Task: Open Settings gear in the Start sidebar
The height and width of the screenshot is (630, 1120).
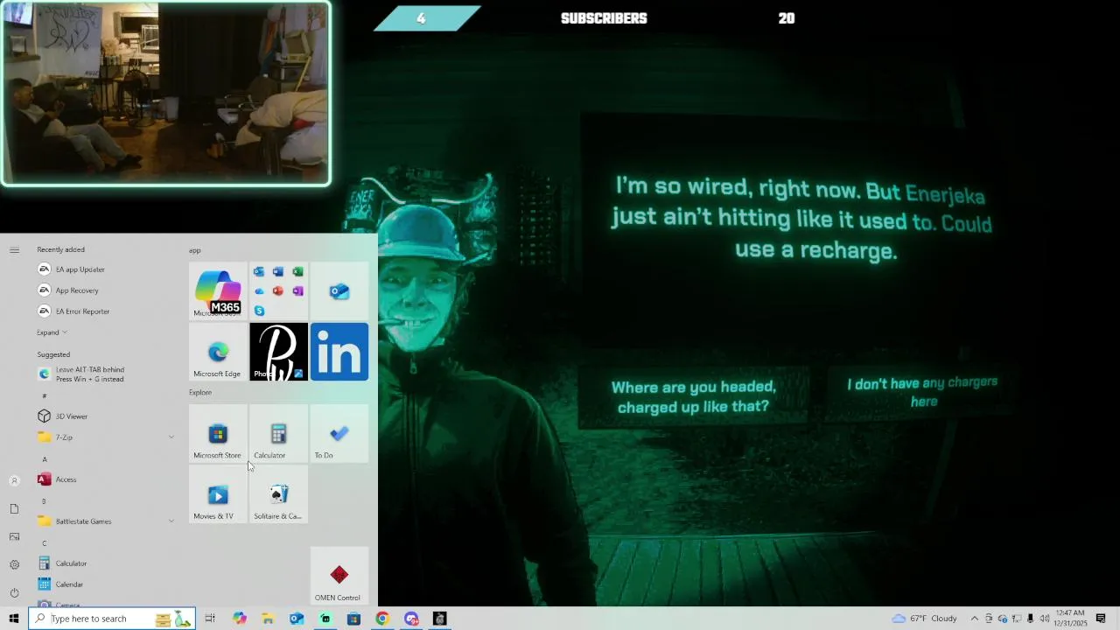Action: pos(14,564)
